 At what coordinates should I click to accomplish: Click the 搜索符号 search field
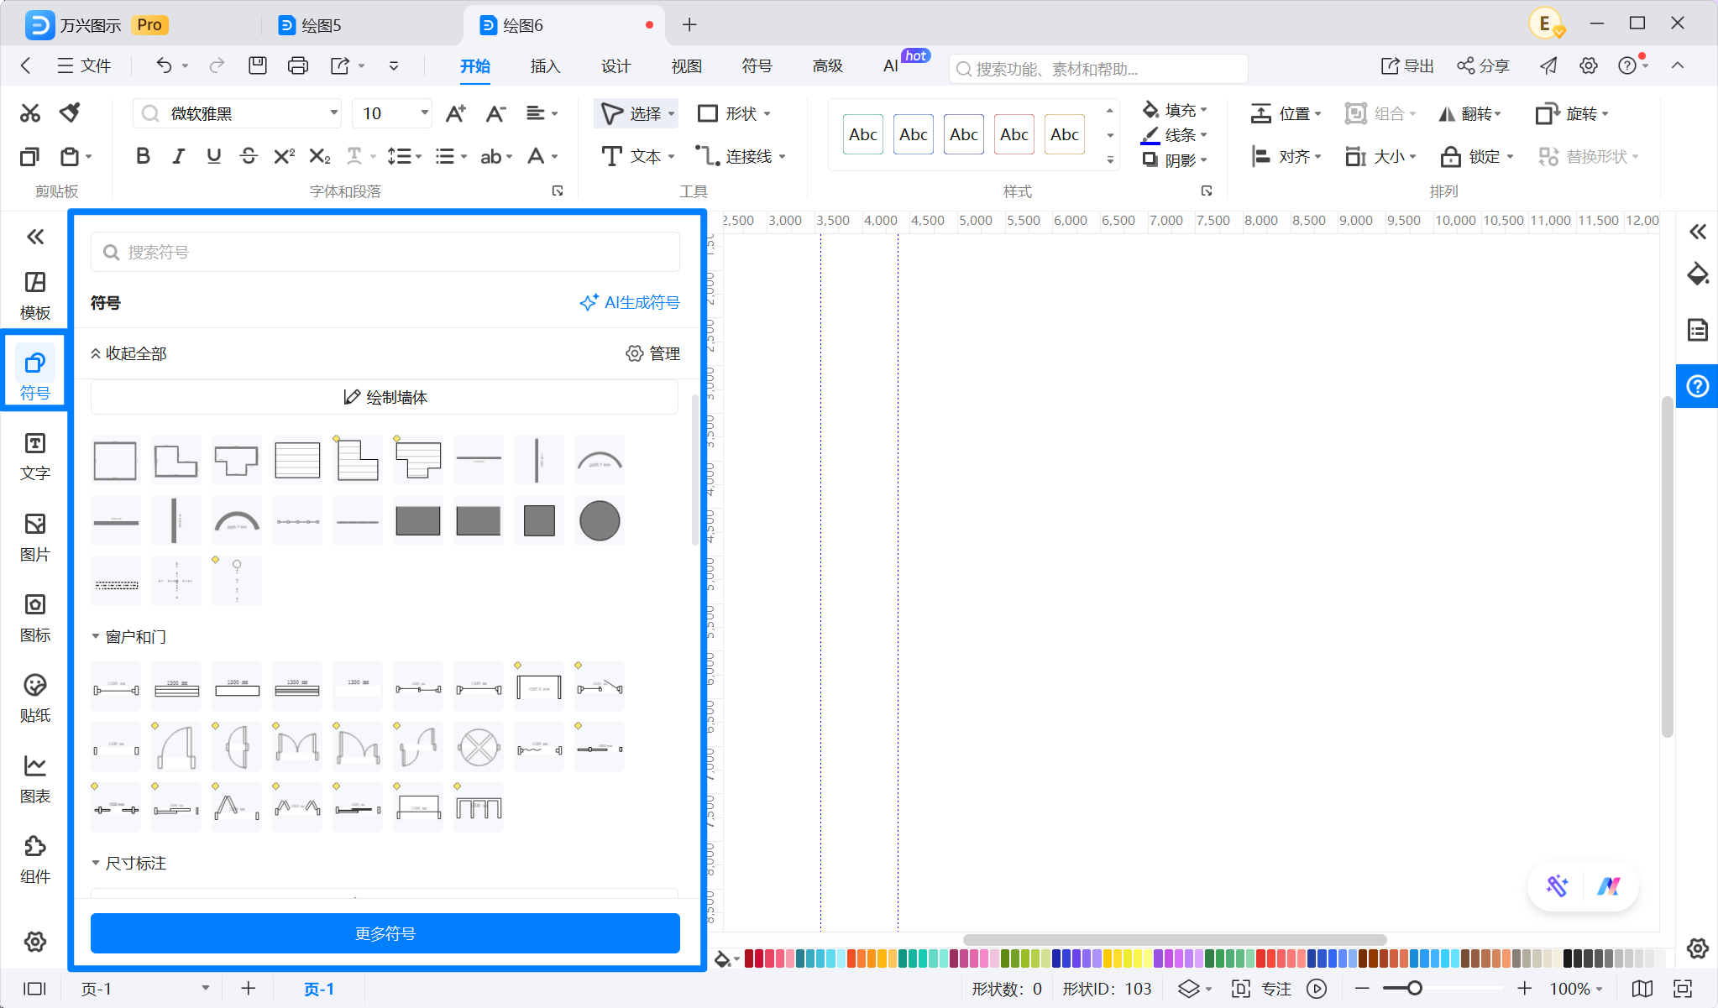point(385,252)
